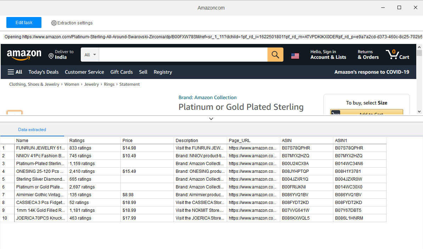This screenshot has height=249, width=423.
Task: Select Aimimier Gothic Vintag name cell
Action: tap(41, 195)
